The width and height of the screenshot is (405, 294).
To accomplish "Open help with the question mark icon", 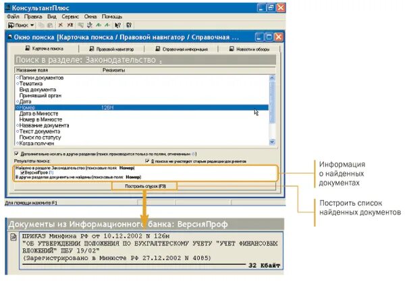I will tap(129, 25).
